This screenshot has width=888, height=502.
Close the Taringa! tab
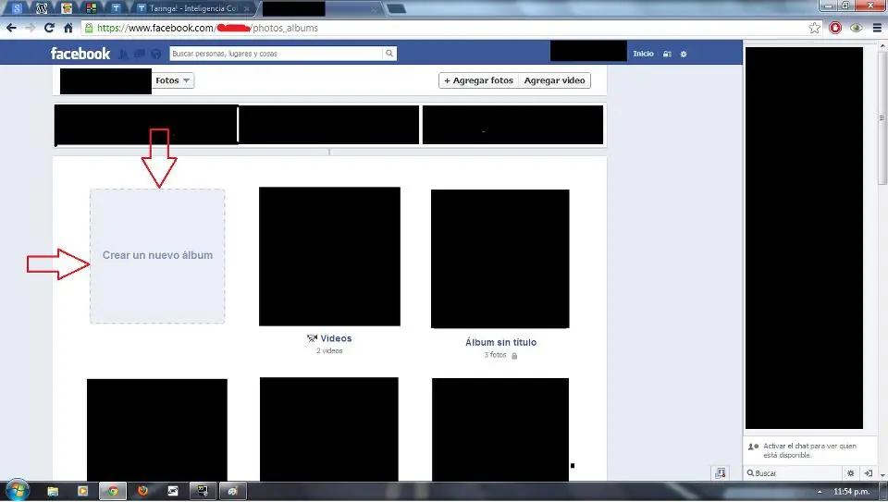click(x=246, y=8)
